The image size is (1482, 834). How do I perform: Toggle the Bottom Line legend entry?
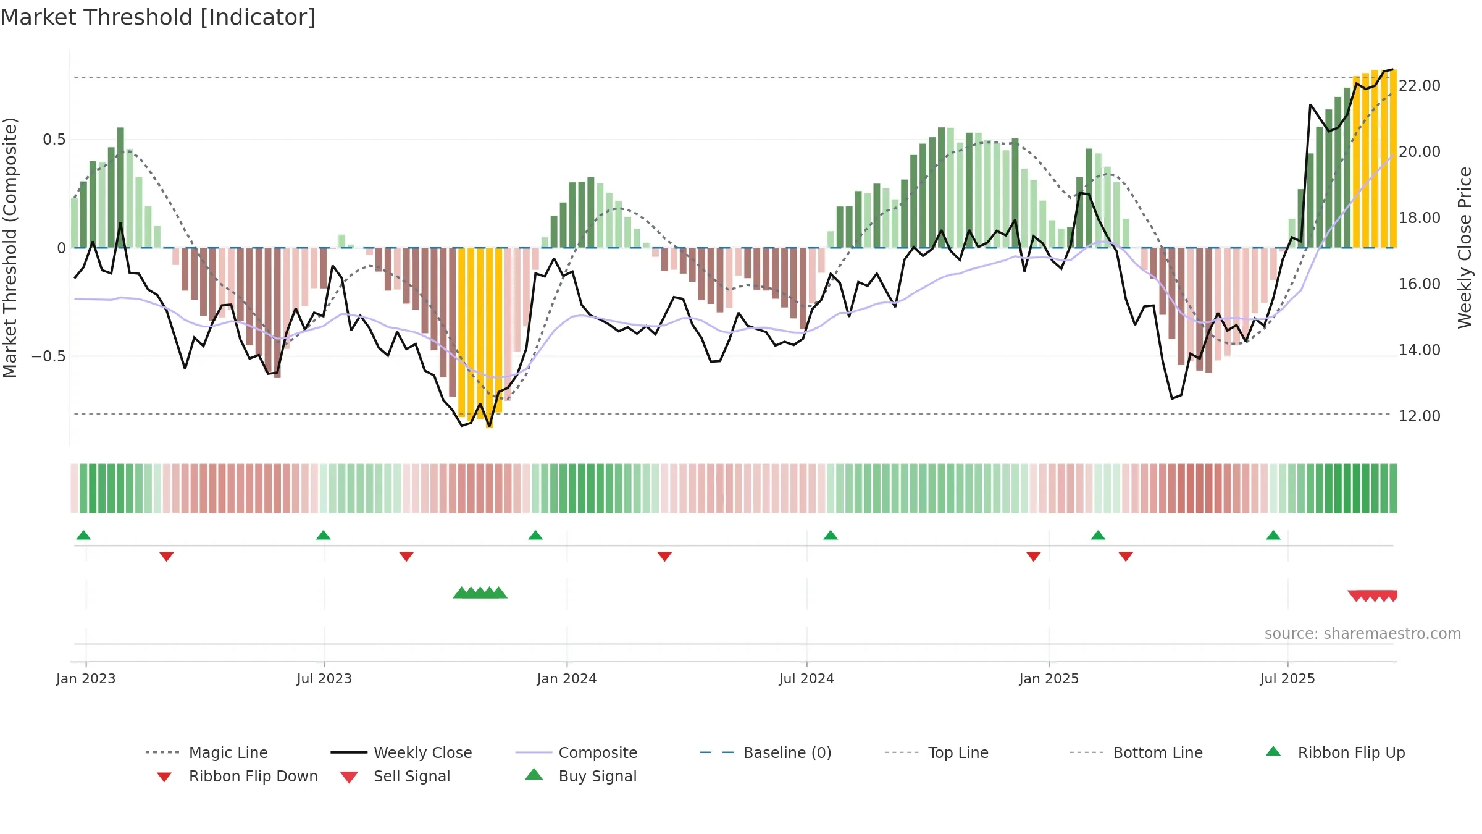1136,752
